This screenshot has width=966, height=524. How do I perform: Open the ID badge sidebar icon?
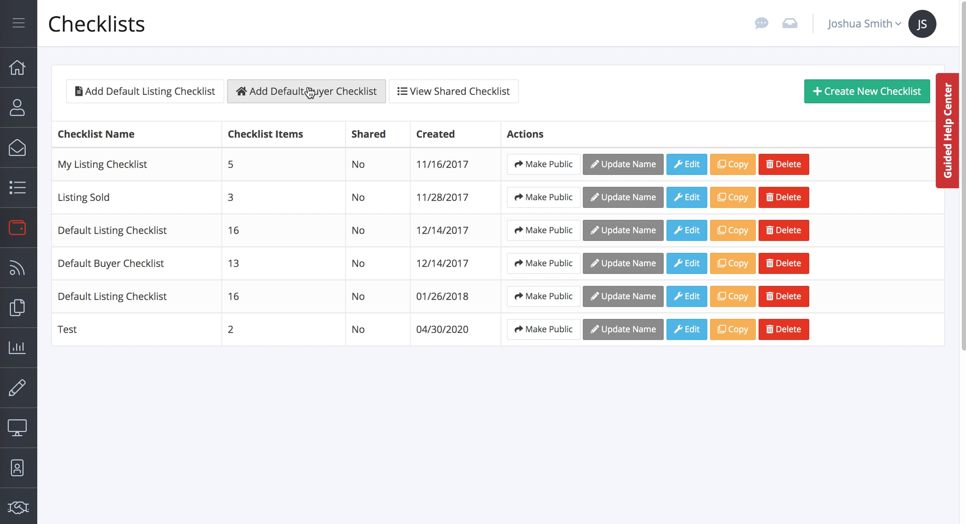pos(17,468)
